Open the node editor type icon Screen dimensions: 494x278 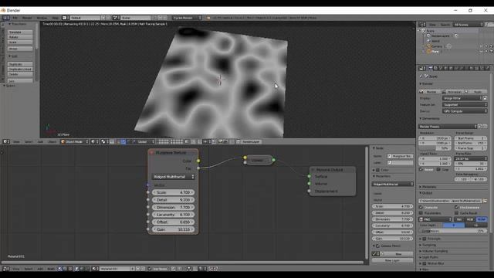tap(5, 269)
